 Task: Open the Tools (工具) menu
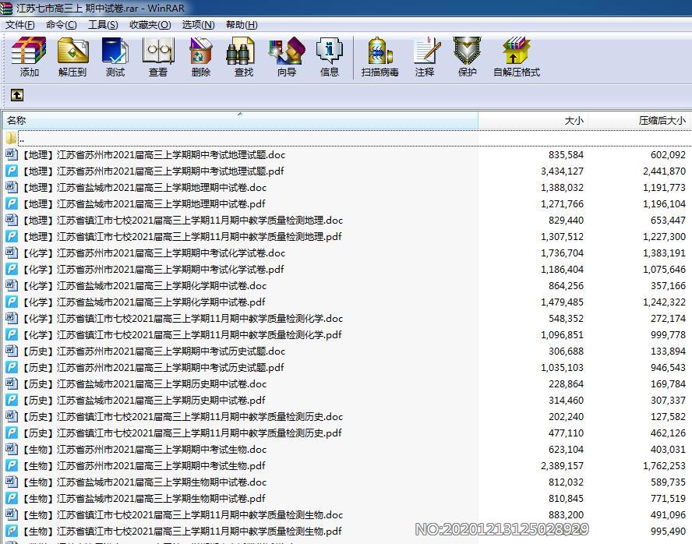pos(103,24)
